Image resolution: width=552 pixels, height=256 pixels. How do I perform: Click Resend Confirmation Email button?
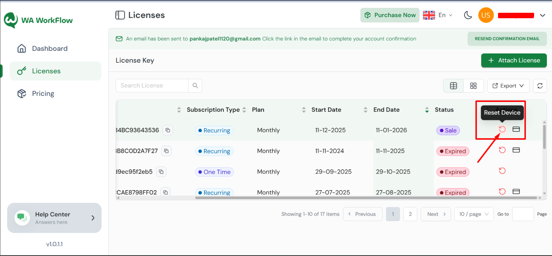coord(507,39)
